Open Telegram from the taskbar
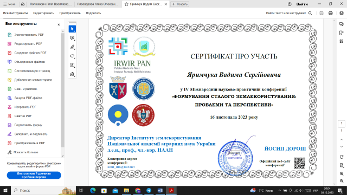Screen dimensions: 347x195 coord(149,190)
